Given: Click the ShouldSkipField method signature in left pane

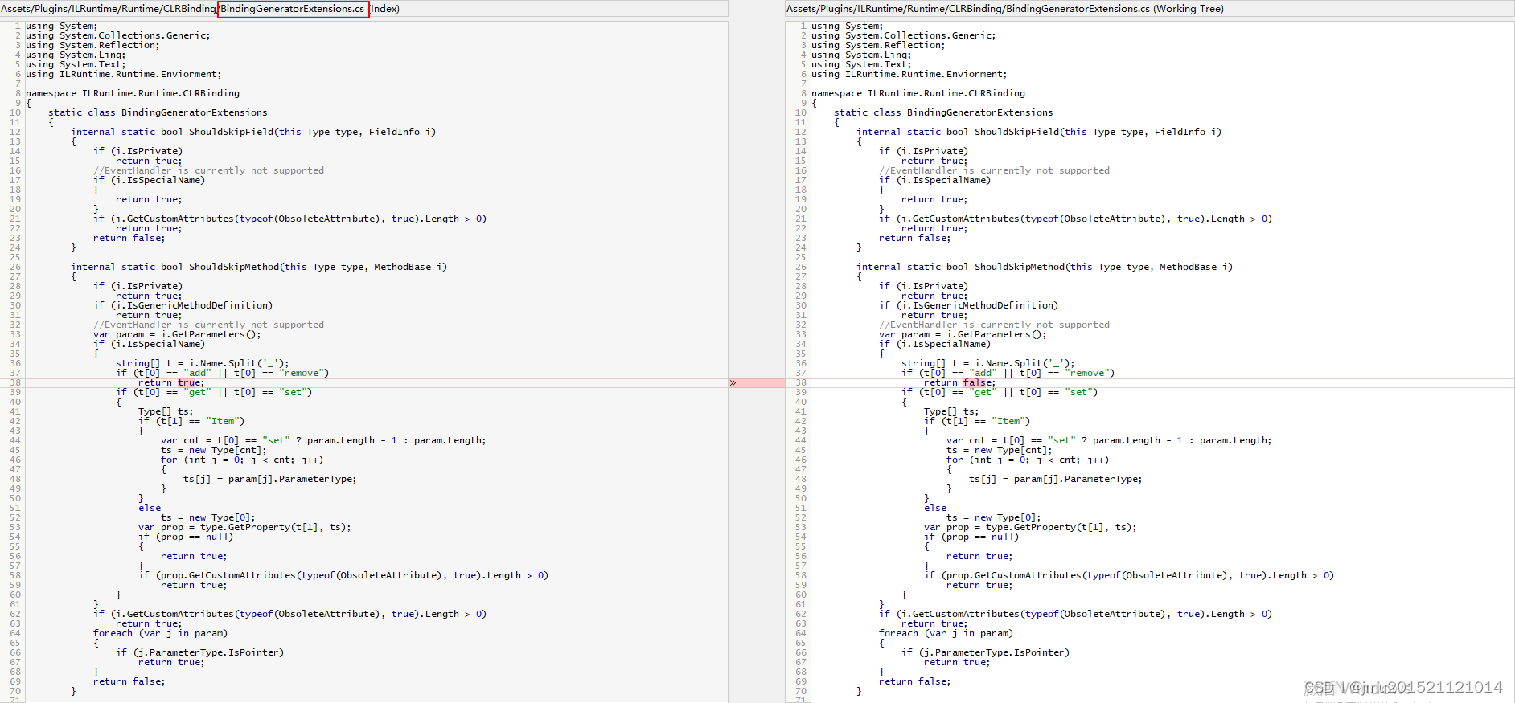Looking at the screenshot, I should pyautogui.click(x=253, y=132).
